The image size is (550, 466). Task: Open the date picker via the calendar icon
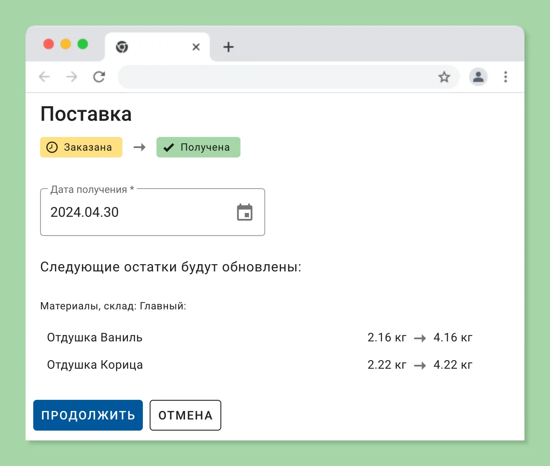(244, 212)
